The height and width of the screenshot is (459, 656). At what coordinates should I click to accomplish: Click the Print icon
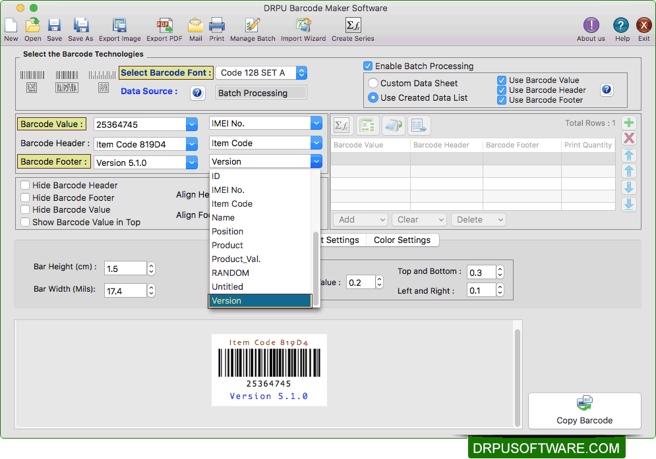point(217,26)
